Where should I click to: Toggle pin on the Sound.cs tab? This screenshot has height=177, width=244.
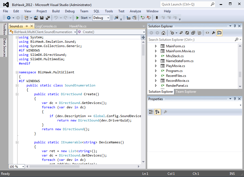pyautogui.click(x=27, y=26)
